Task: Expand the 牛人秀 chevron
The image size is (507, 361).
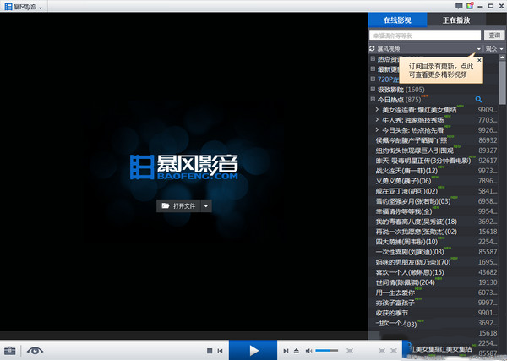Action: coord(377,120)
